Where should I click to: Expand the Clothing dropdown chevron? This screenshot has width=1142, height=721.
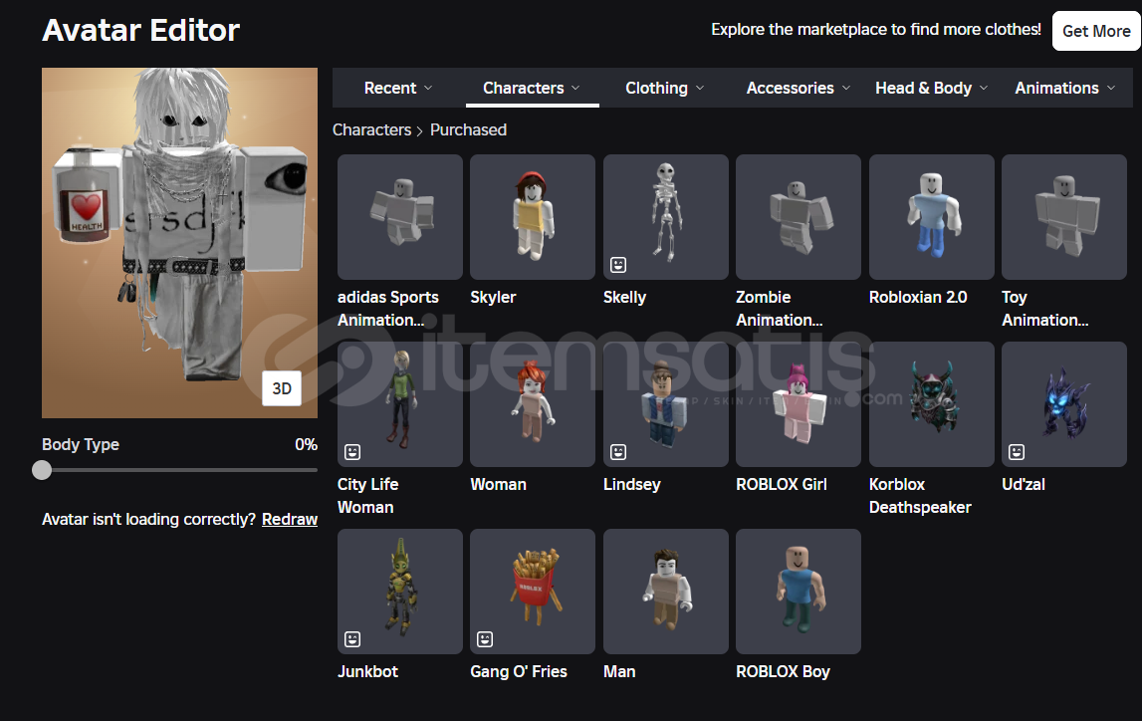(x=700, y=88)
